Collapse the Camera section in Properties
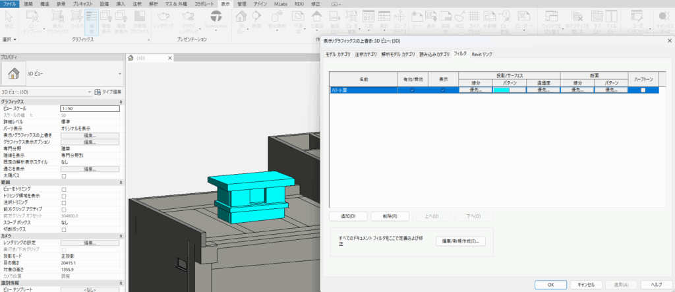Viewport: 675px width, 292px height. 121,236
